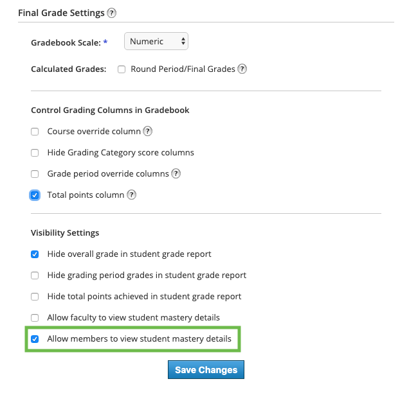Tick Hide Grading Category score columns

35,153
